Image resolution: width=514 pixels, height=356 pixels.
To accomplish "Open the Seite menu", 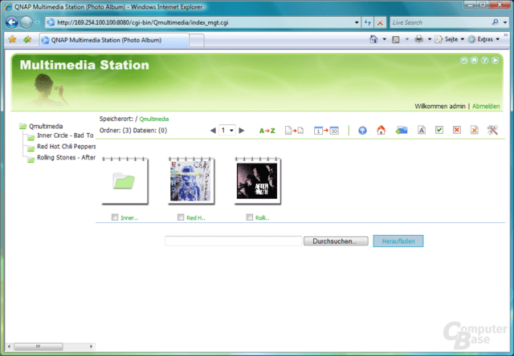I will click(x=450, y=39).
